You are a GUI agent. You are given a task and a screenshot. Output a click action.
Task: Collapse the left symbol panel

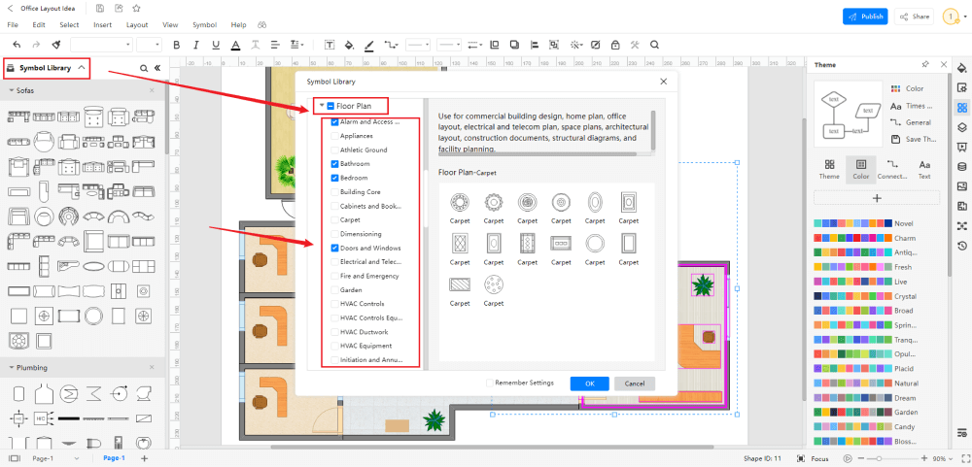point(156,68)
